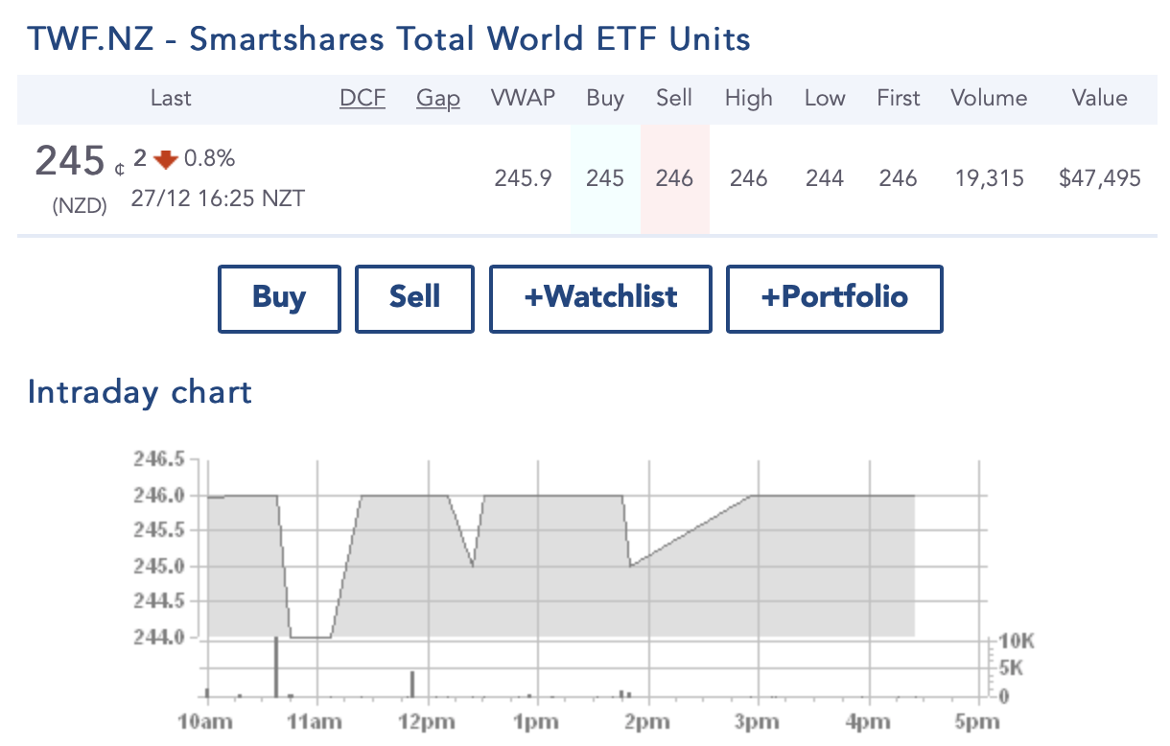Click the VWAP column header
The height and width of the screenshot is (746, 1170).
pos(523,98)
